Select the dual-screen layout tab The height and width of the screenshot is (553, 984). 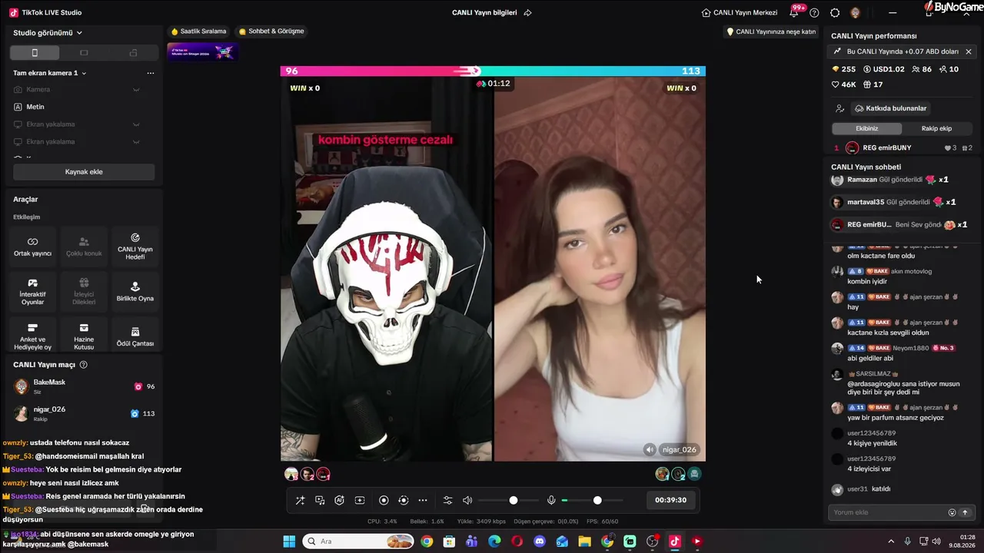click(x=133, y=53)
